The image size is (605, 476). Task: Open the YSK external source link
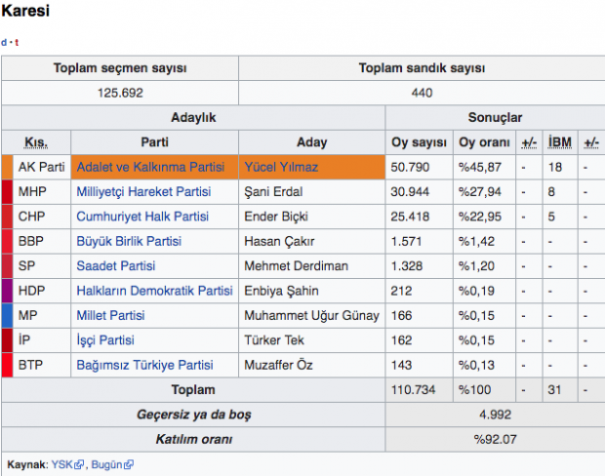[62, 464]
